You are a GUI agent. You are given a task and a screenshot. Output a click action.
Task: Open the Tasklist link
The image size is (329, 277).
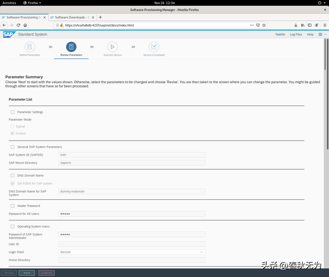[280, 34]
